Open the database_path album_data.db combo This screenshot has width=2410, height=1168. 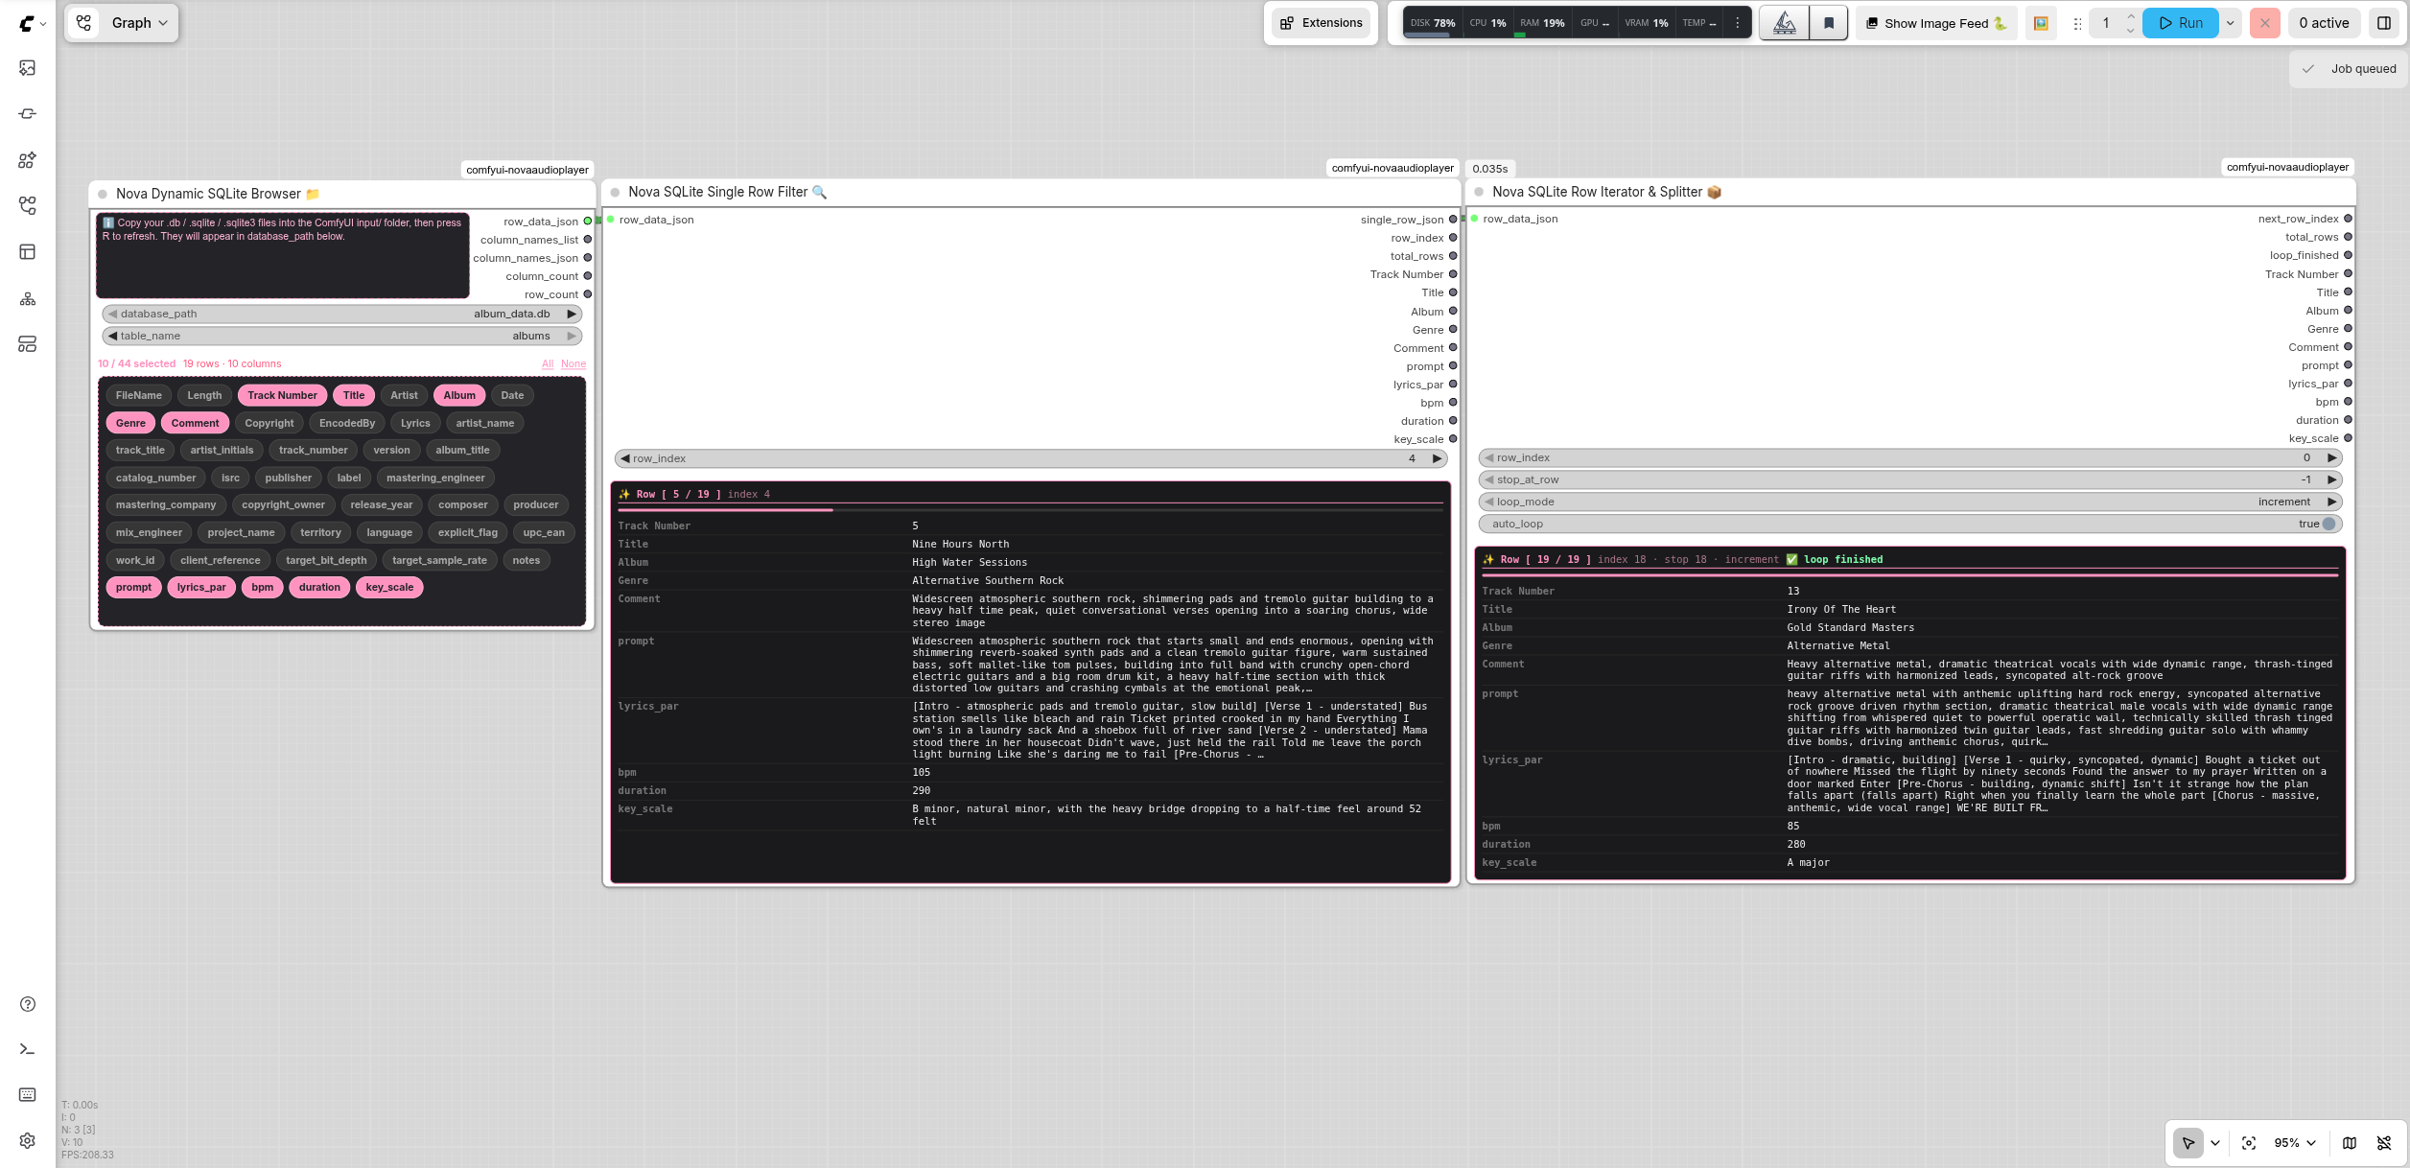(341, 314)
